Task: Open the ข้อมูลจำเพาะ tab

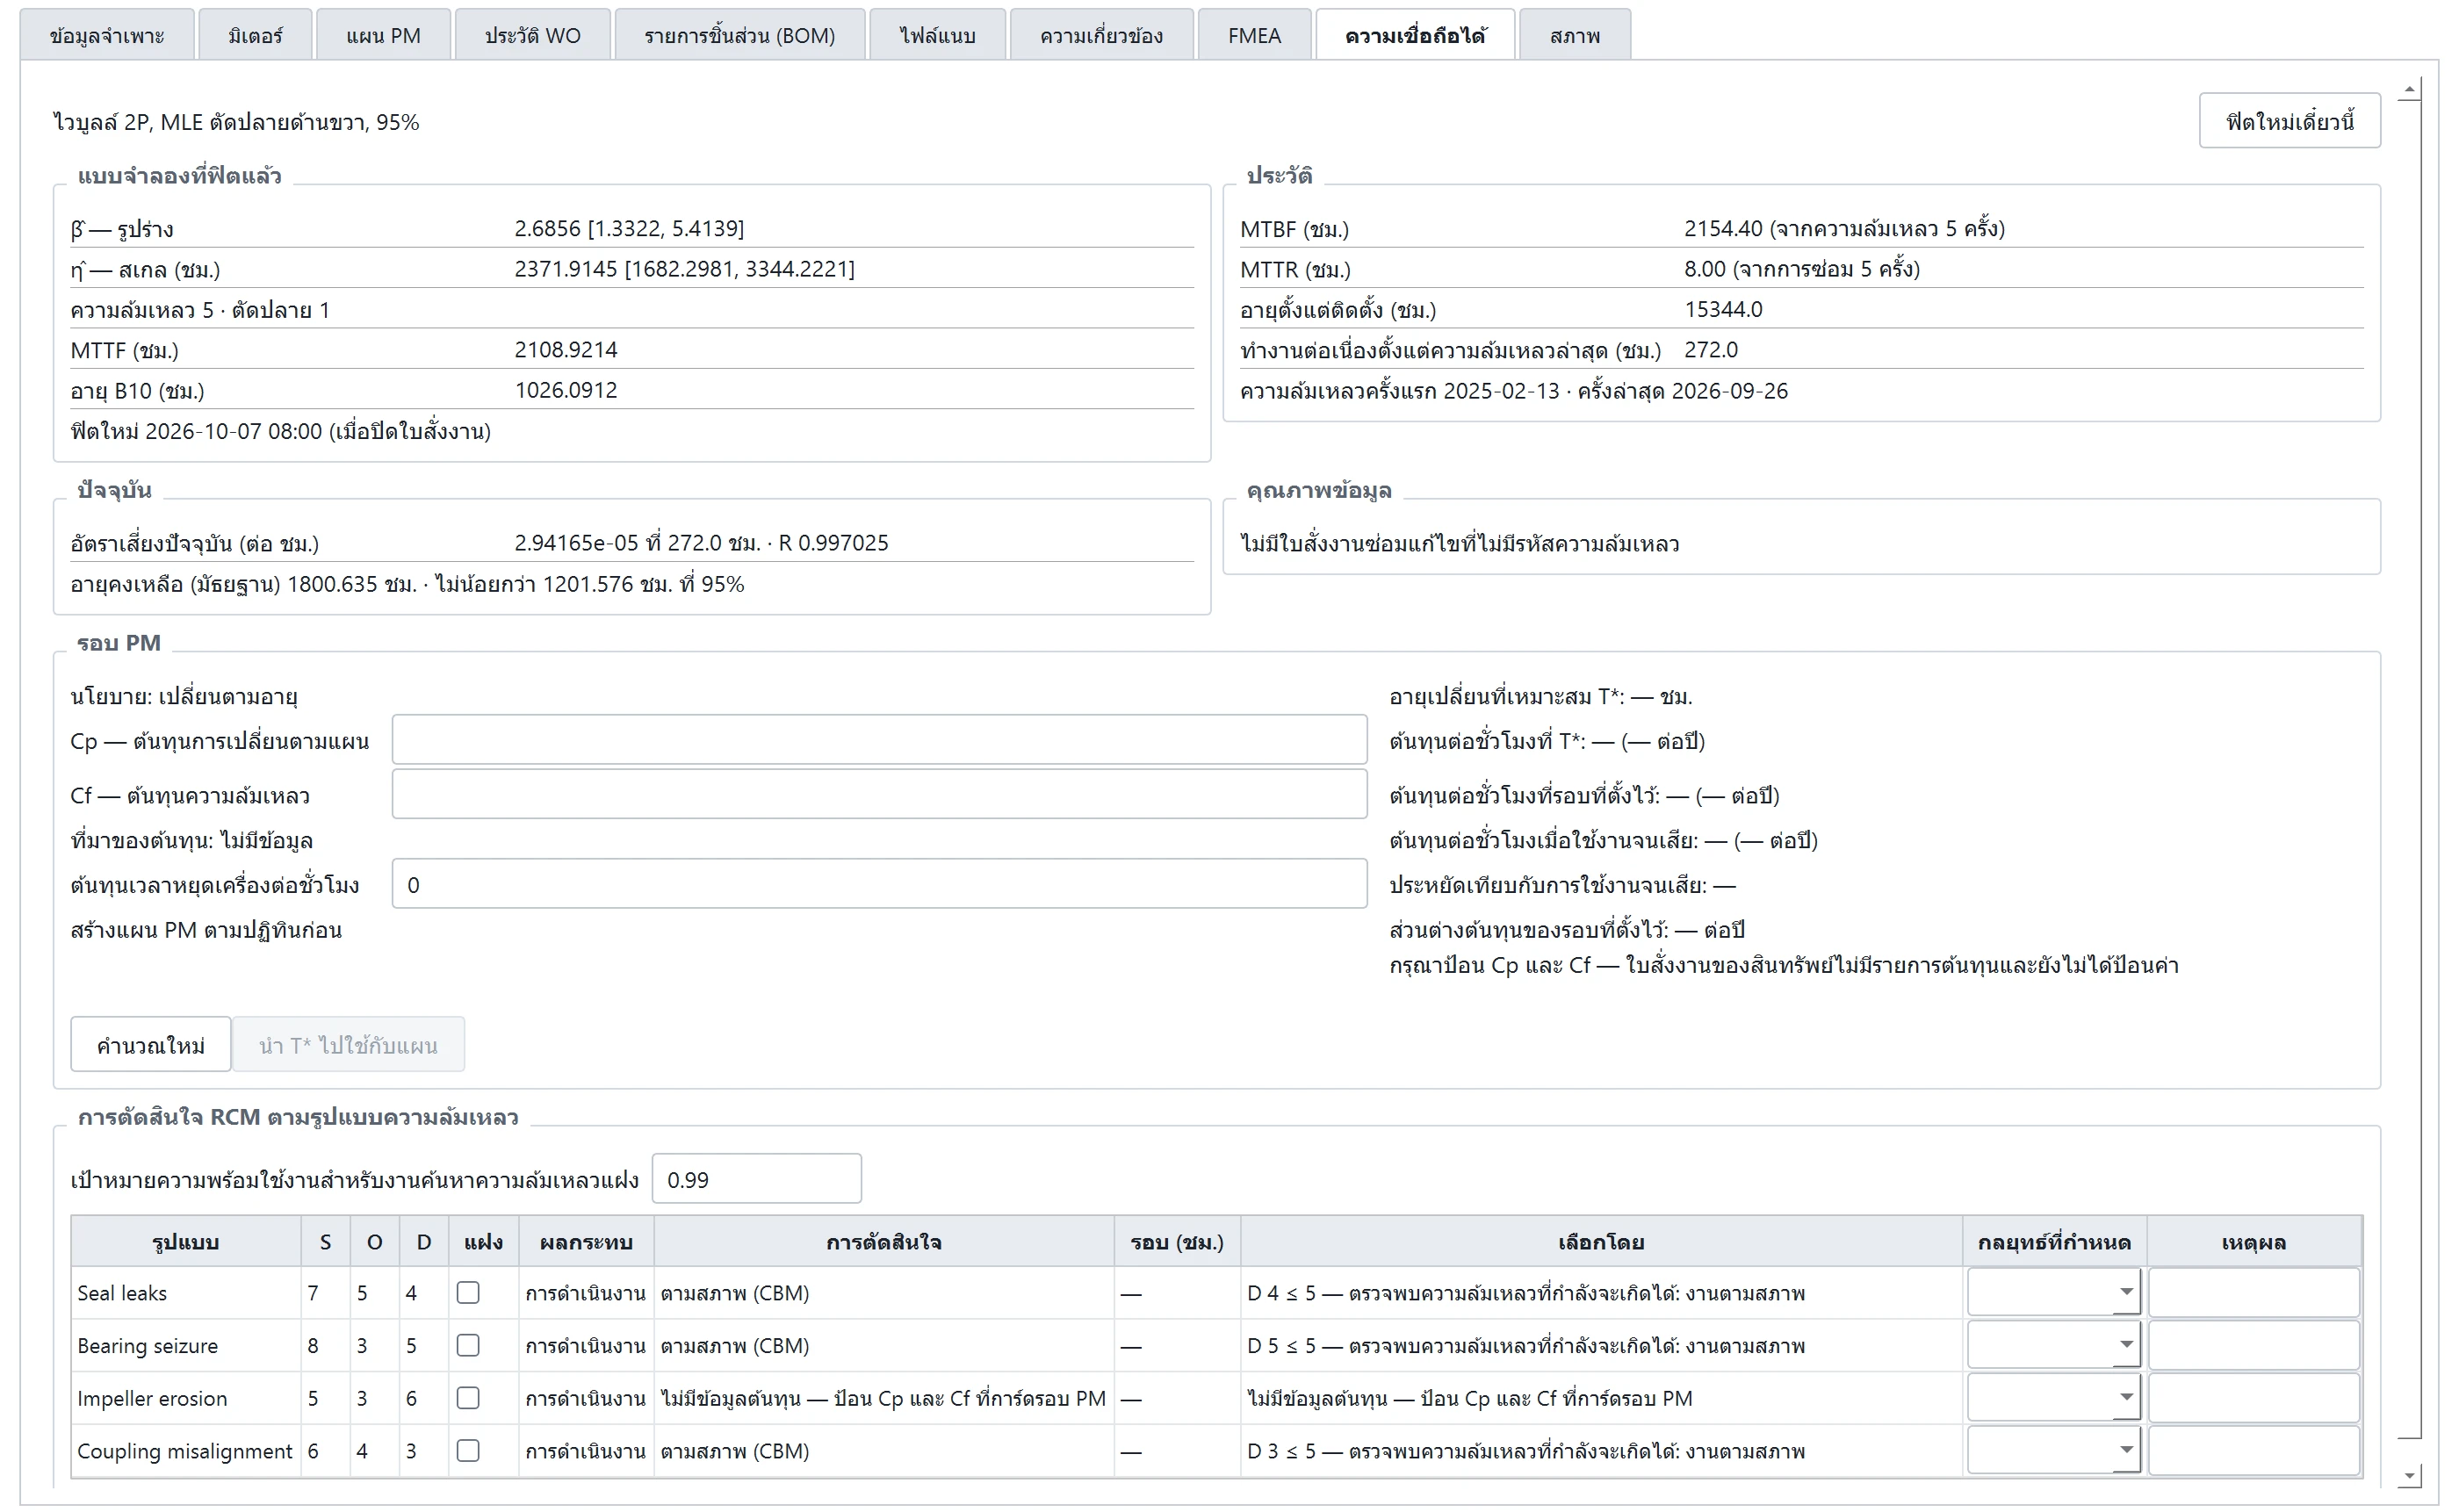Action: (107, 35)
